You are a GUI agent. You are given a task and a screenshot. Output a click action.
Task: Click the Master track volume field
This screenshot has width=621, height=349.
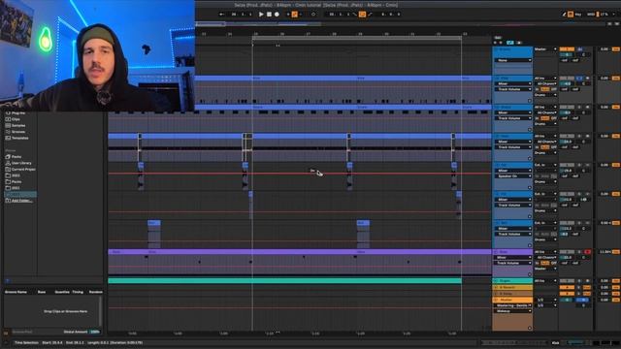567,300
